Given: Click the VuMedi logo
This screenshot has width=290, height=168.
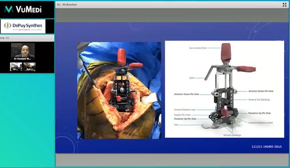Looking at the screenshot, I should [23, 9].
